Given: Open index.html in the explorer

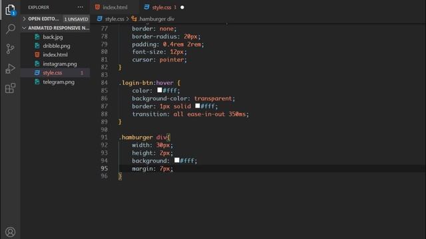Looking at the screenshot, I should coord(55,54).
